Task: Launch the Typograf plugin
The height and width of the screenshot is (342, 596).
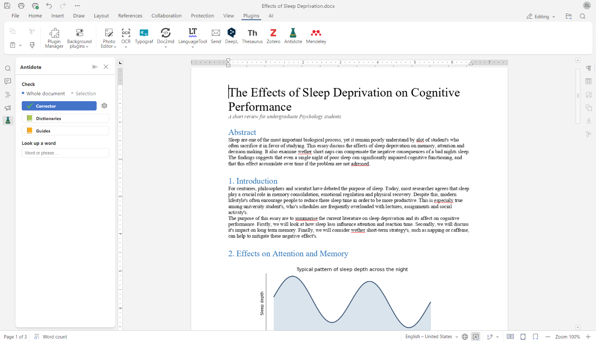Action: pos(144,36)
